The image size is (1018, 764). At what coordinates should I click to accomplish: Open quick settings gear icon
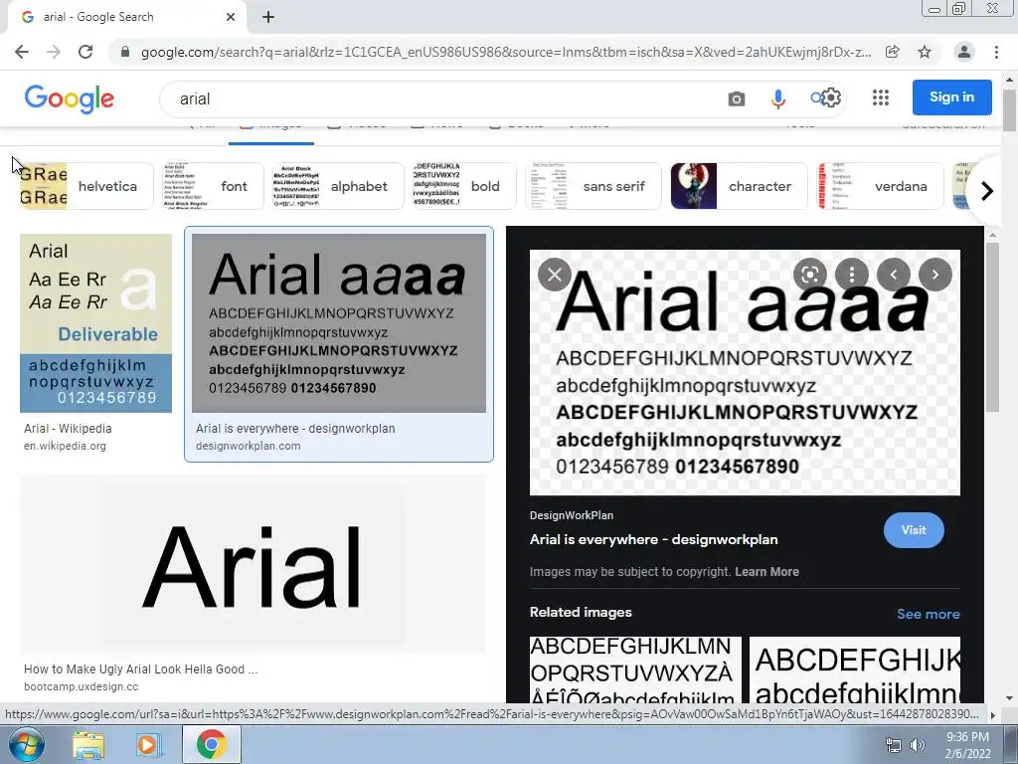click(x=830, y=98)
